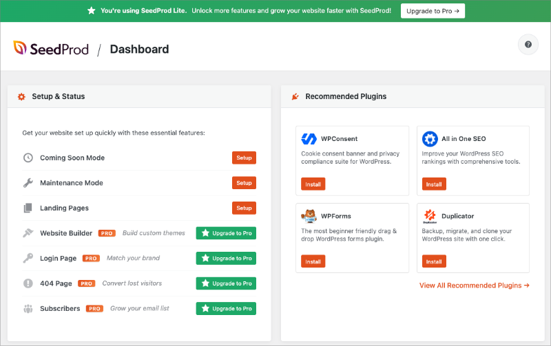Click the PRO badge beside Website Builder
Image resolution: width=551 pixels, height=346 pixels.
(x=107, y=233)
